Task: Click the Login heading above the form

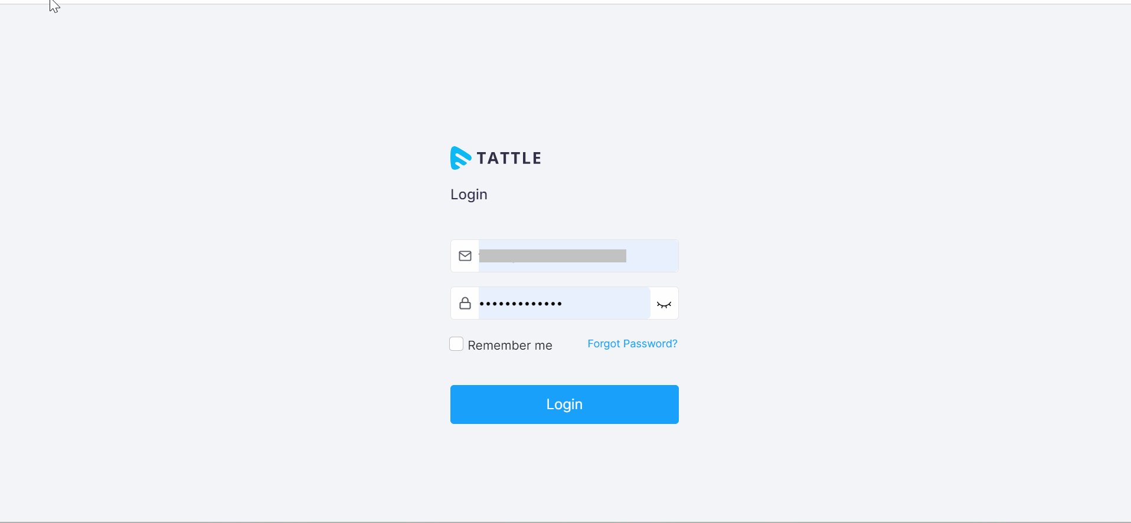Action: 469,195
